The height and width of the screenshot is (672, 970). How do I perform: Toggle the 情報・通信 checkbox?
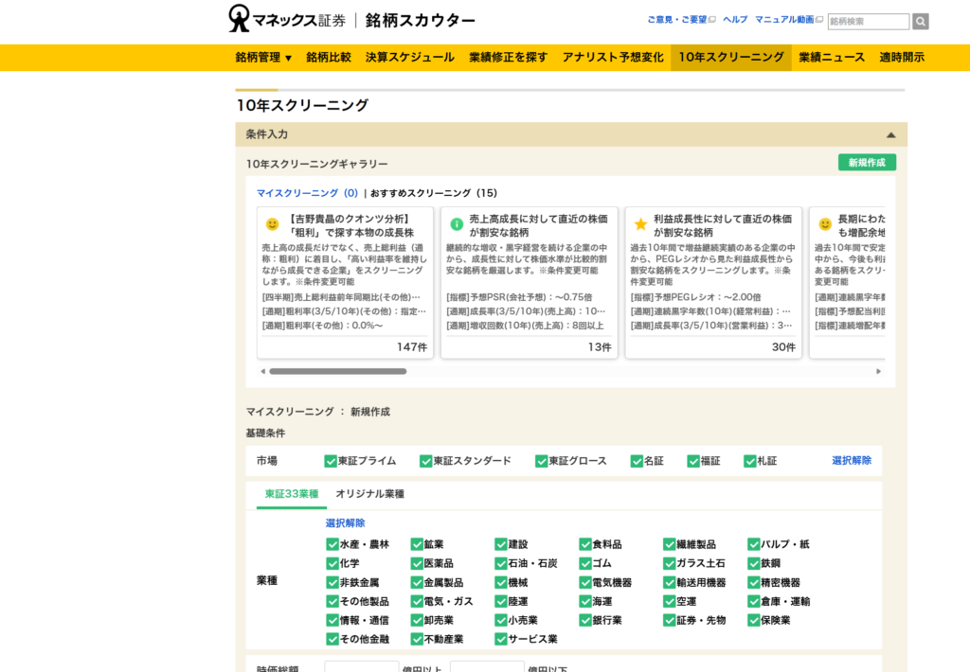coord(332,620)
